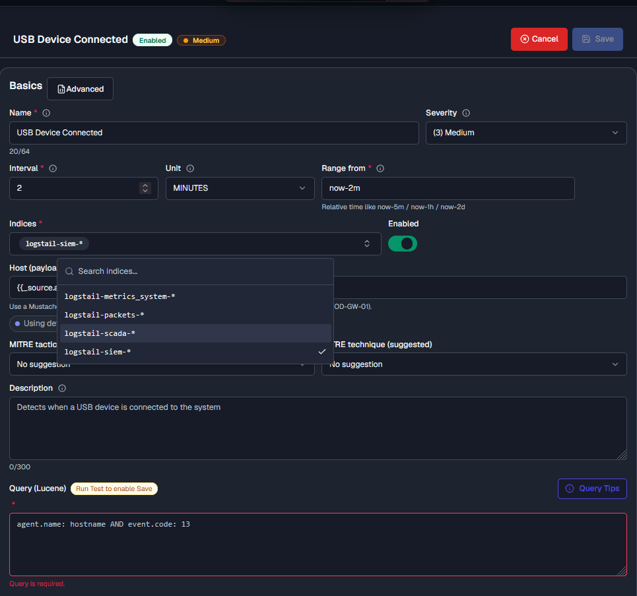
Task: Click the Host payload template field
Action: point(318,287)
